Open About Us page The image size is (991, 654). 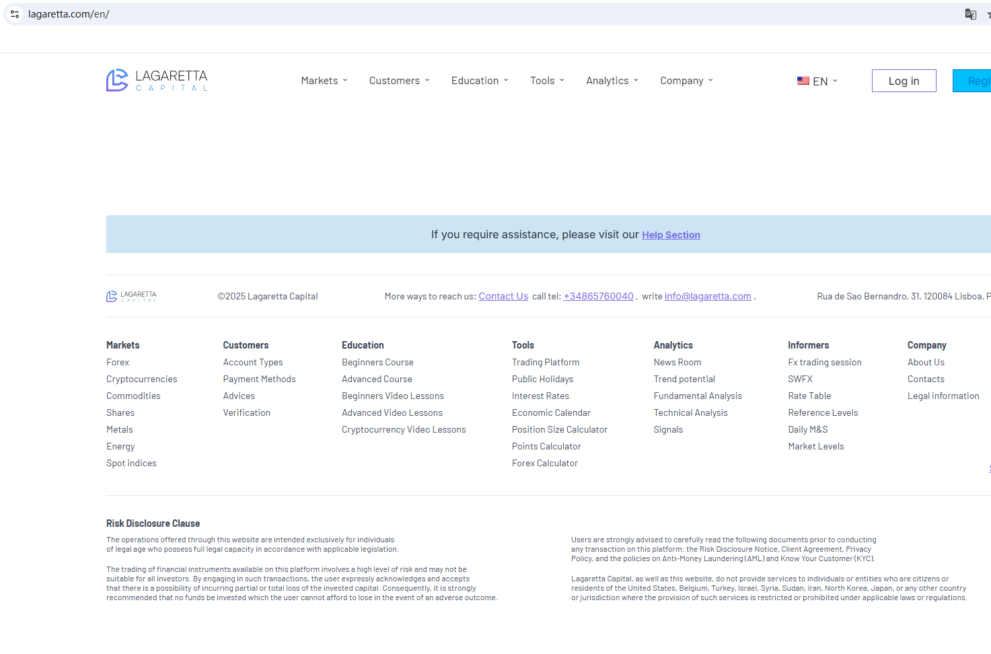tap(926, 362)
